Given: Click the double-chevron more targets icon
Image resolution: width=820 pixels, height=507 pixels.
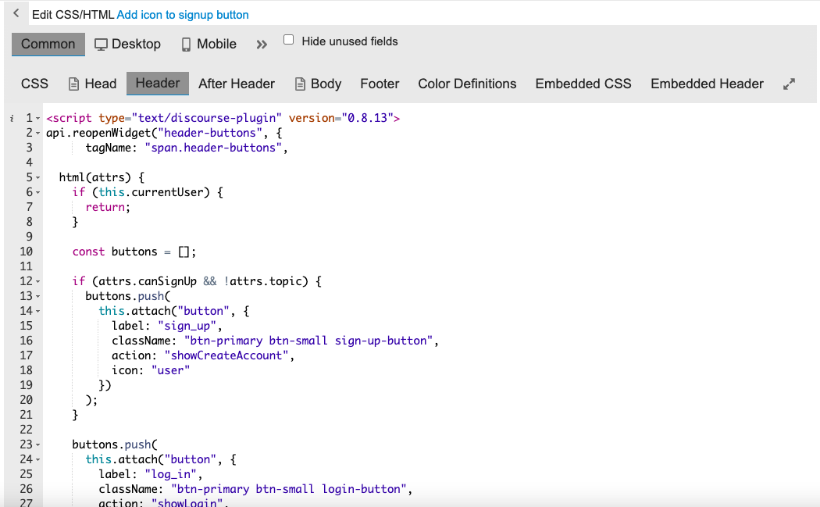Looking at the screenshot, I should (262, 45).
